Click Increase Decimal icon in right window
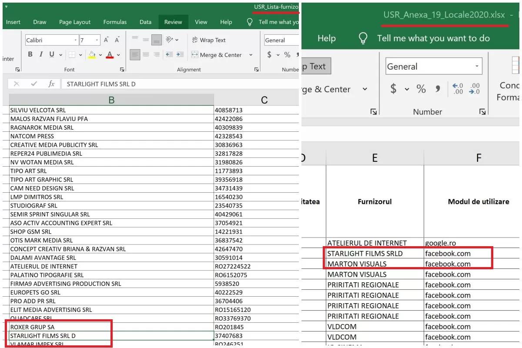Image resolution: width=522 pixels, height=348 pixels. click(458, 89)
